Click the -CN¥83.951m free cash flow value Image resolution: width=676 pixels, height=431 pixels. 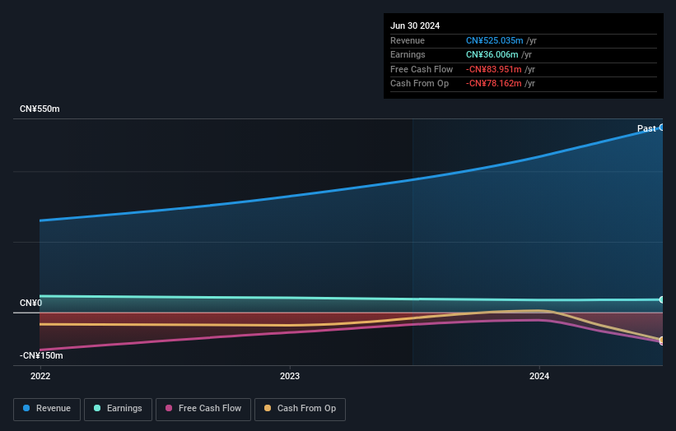[x=494, y=69]
